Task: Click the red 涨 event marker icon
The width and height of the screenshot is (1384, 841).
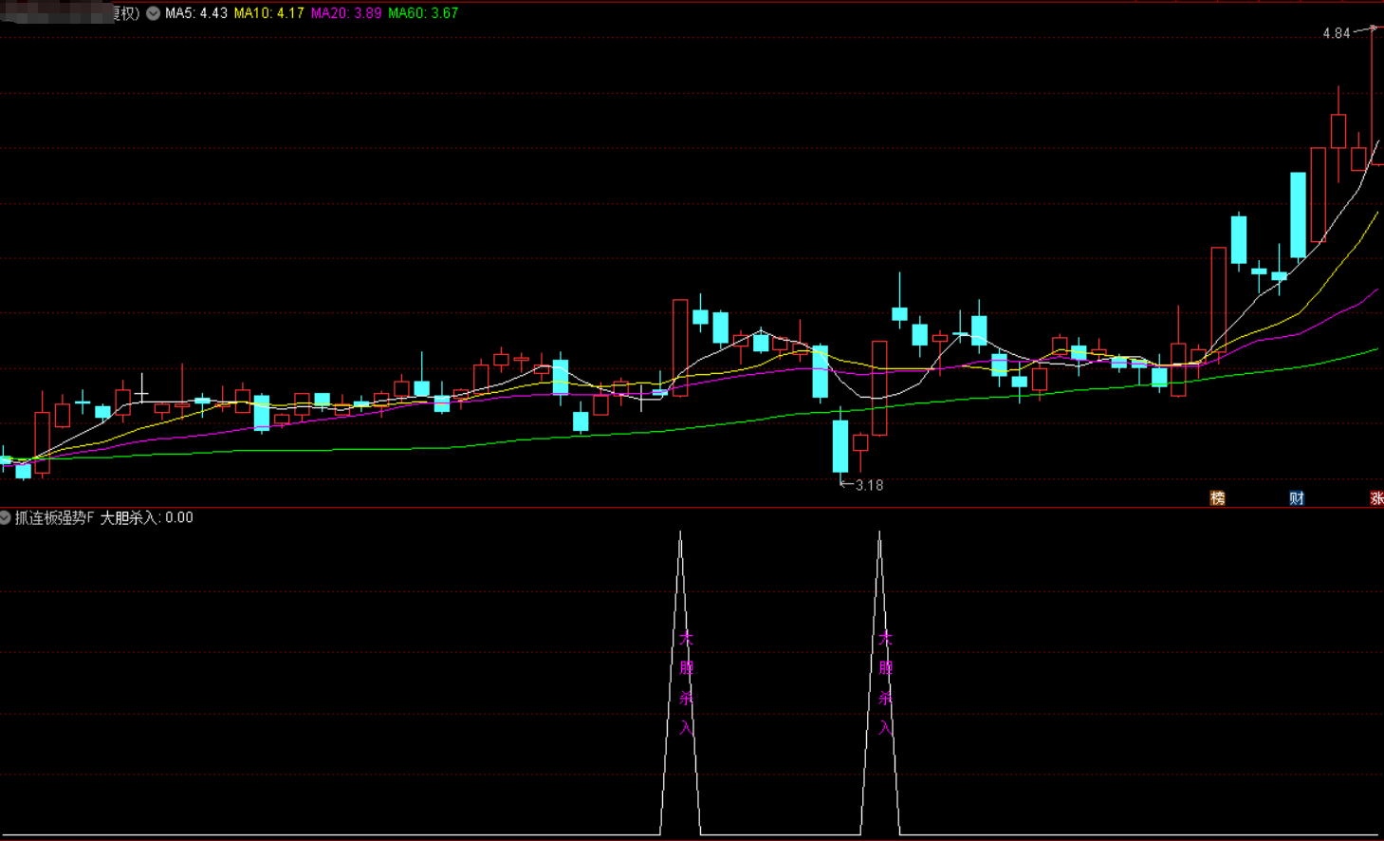Action: pyautogui.click(x=1376, y=498)
